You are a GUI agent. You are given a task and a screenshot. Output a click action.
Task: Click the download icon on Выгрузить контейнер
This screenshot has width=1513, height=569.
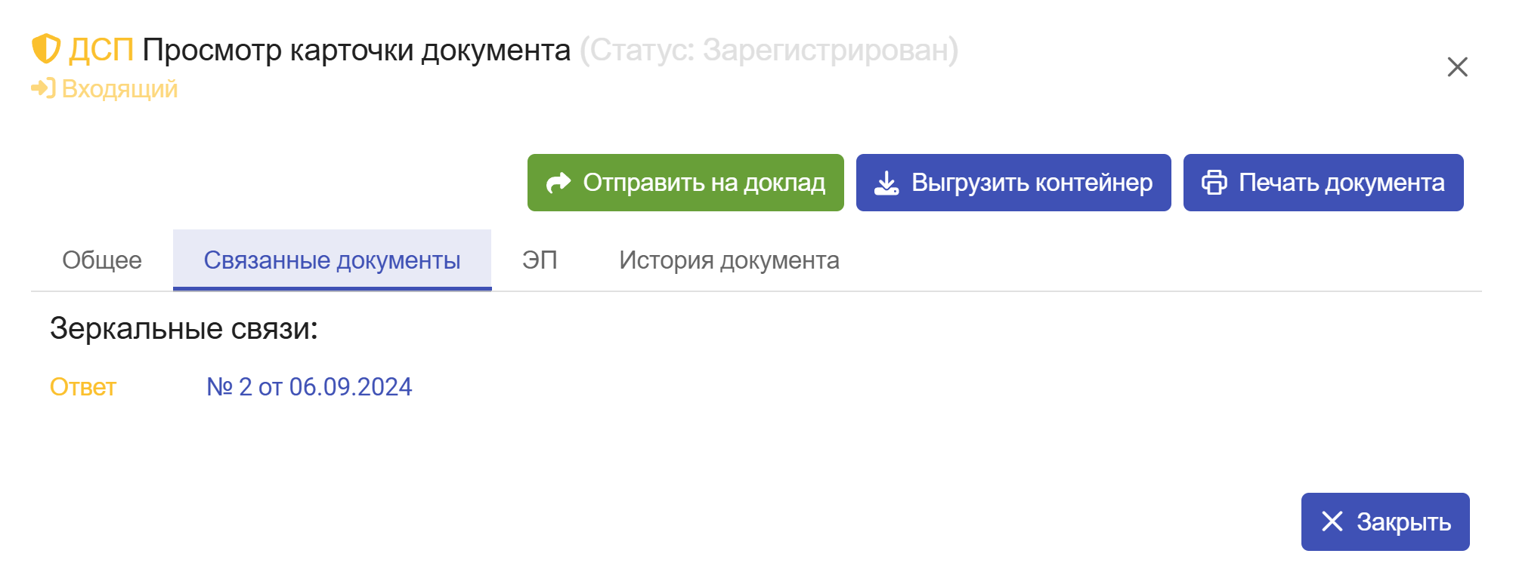pyautogui.click(x=886, y=183)
